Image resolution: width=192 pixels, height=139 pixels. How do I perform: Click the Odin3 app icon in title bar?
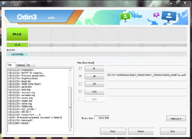(x=3, y=4)
